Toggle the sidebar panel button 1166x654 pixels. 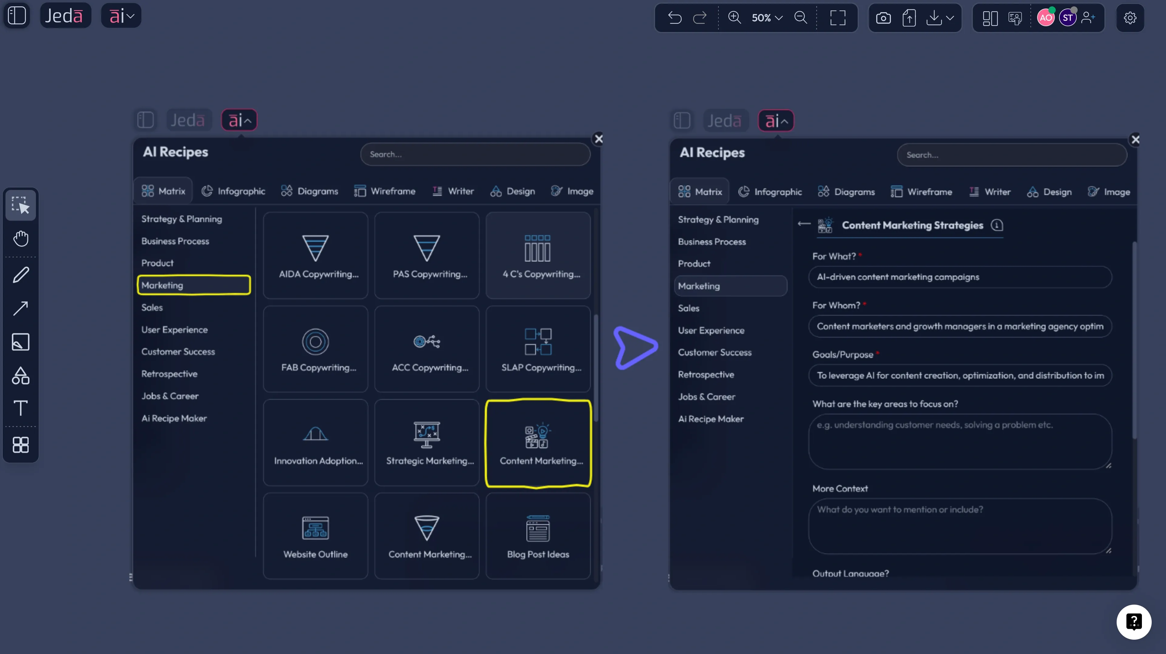pos(17,16)
